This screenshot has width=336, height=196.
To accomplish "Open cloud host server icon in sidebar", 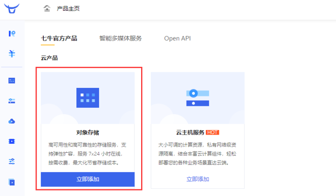I will pos(12,101).
